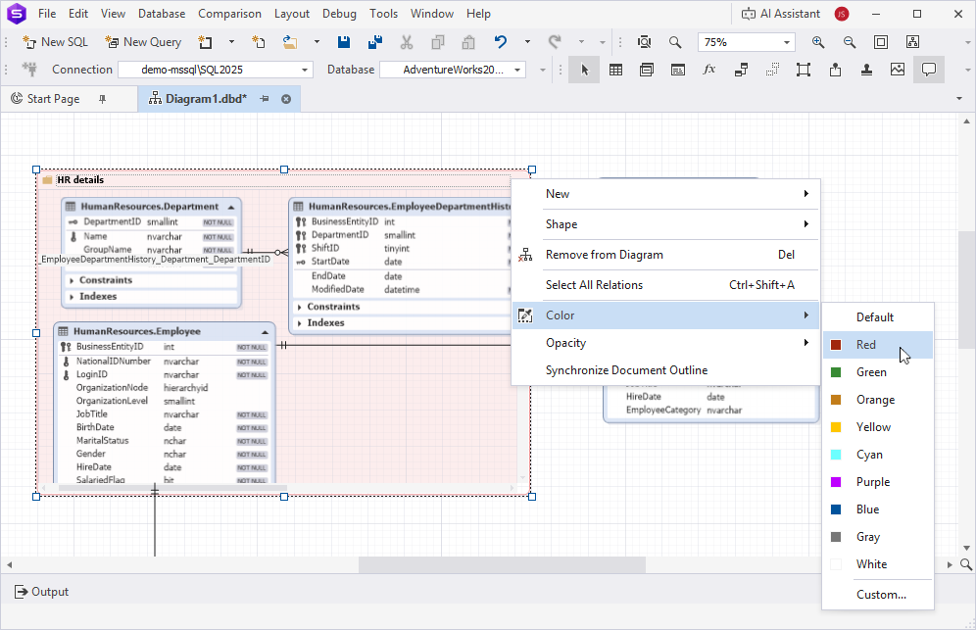Select the New Container tool icon
Image resolution: width=976 pixels, height=630 pixels.
(804, 70)
